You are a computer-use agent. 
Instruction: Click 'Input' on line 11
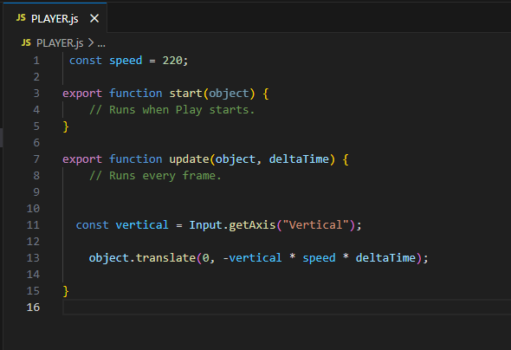(x=205, y=225)
